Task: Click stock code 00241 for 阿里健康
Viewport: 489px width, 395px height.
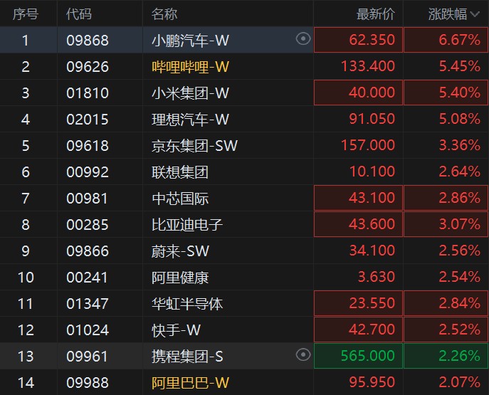Action: point(87,277)
